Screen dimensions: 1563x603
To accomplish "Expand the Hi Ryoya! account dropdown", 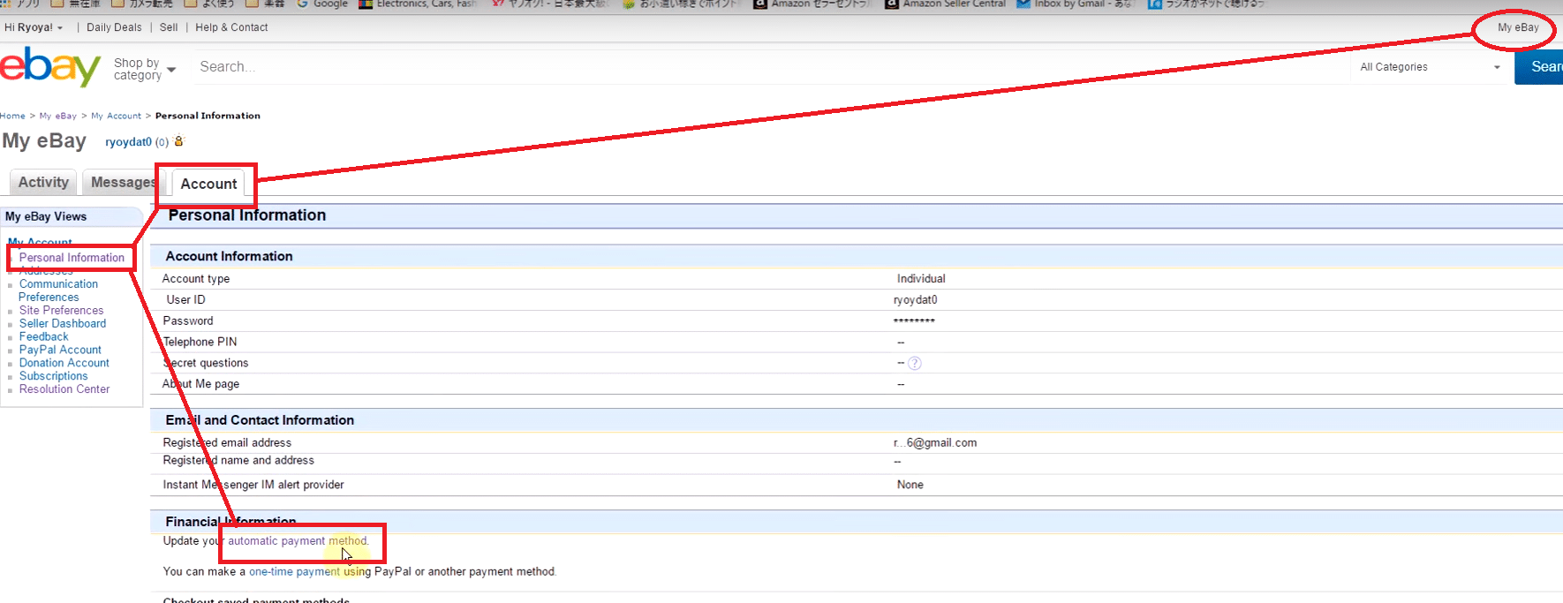I will coord(34,27).
